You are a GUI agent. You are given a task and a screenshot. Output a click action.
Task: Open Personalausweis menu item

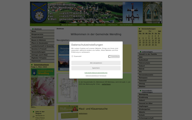(x=150, y=75)
